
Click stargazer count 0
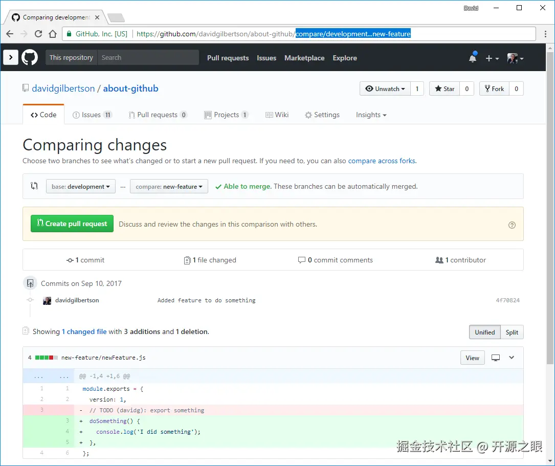(467, 89)
